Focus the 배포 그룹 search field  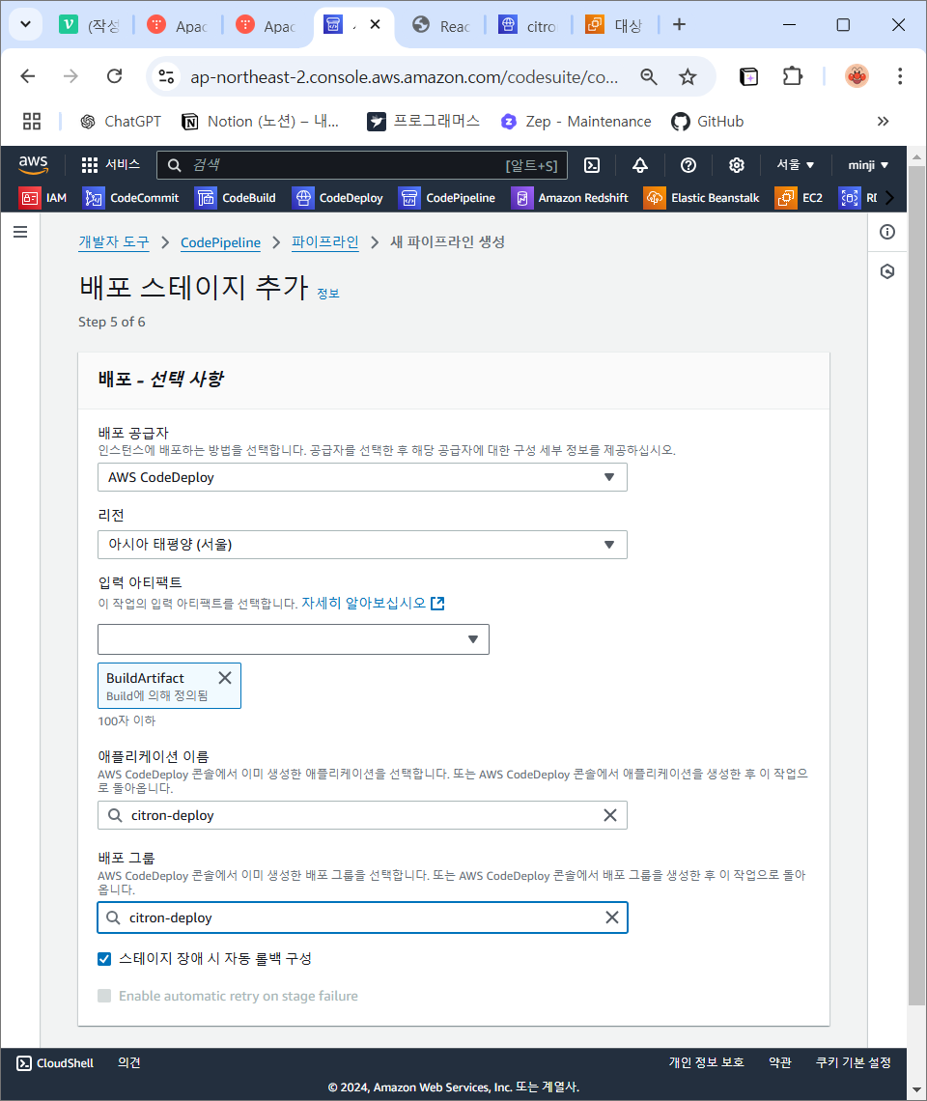(x=362, y=917)
